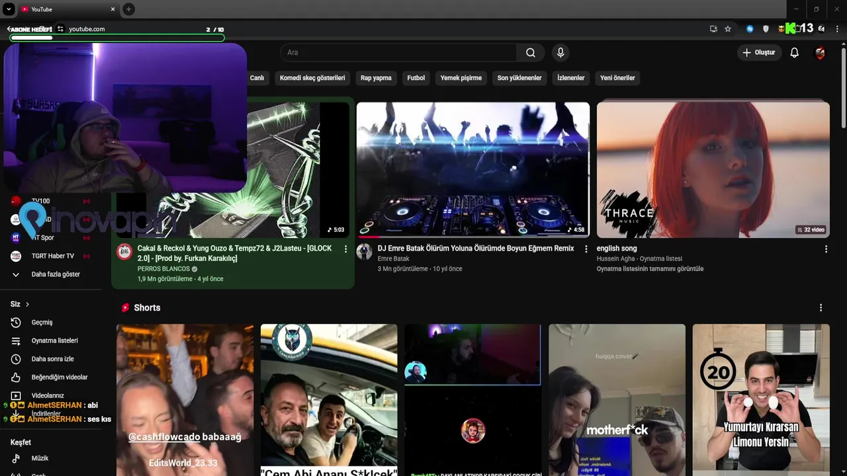Select the Futbol filter chip
The width and height of the screenshot is (847, 476).
(416, 78)
